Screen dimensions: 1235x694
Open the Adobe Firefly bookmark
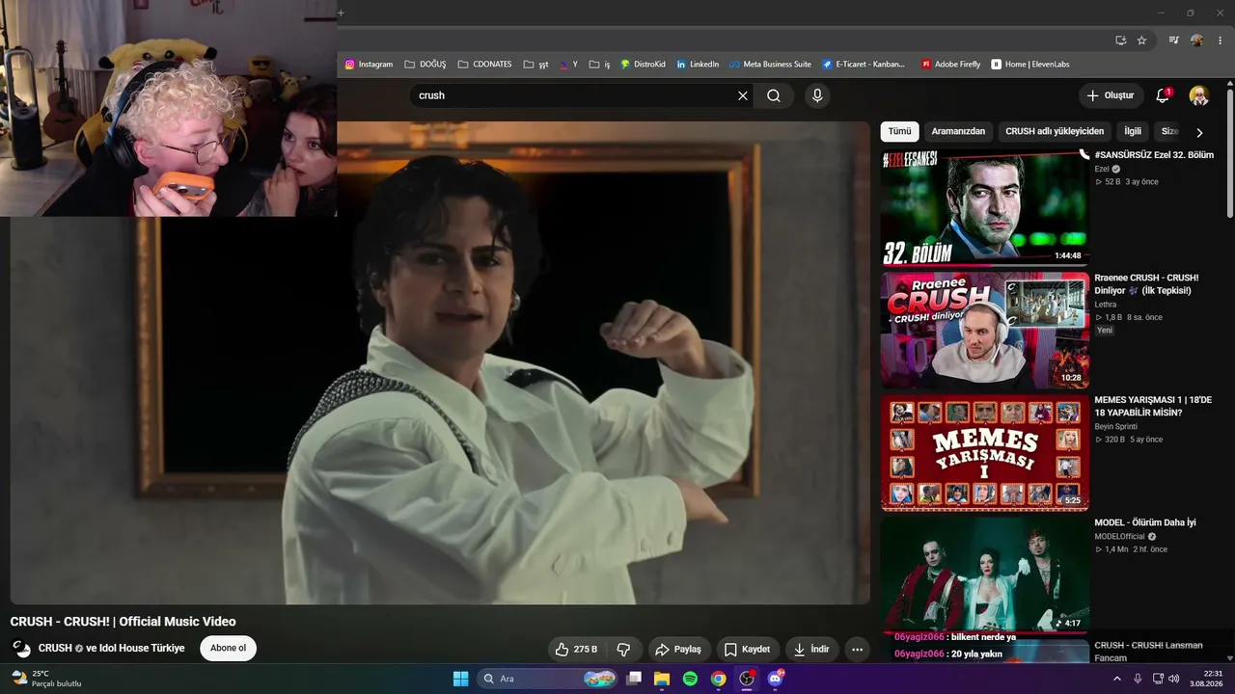950,65
